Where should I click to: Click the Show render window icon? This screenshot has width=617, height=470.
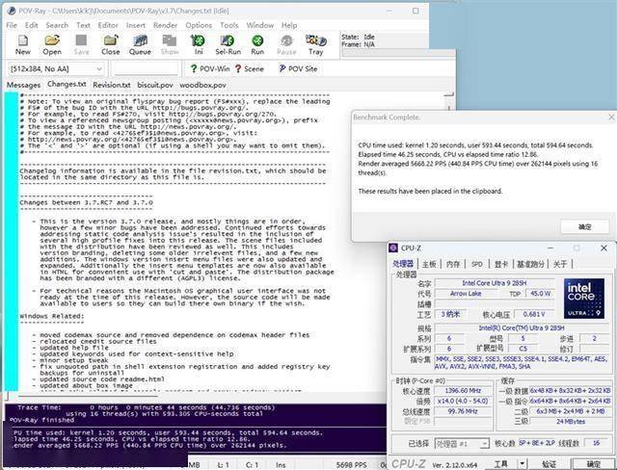(170, 45)
